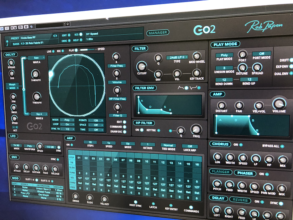Click arp step 01 cell

(x=79, y=158)
